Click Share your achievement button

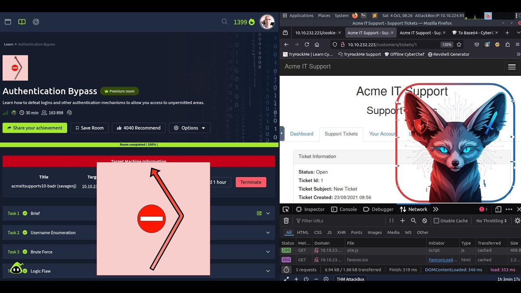[x=35, y=128]
